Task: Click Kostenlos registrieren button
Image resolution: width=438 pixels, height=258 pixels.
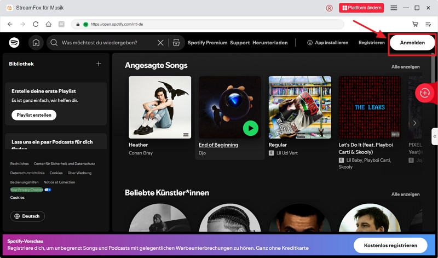Action: (390, 245)
